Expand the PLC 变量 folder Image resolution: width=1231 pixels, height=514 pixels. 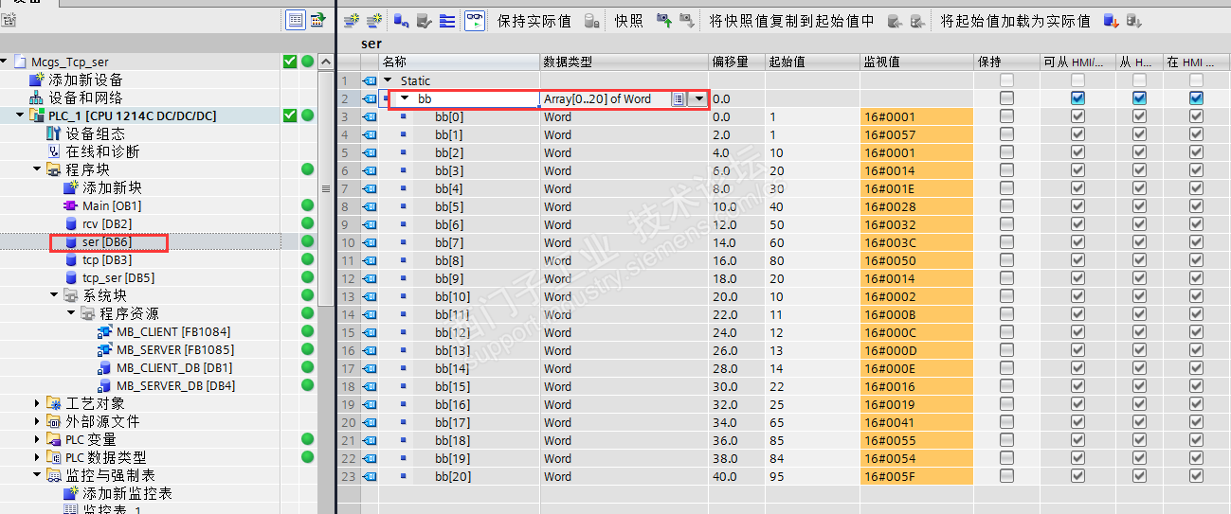[37, 439]
